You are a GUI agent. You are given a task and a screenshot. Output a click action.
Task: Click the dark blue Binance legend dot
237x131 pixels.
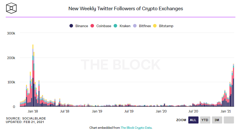71,26
